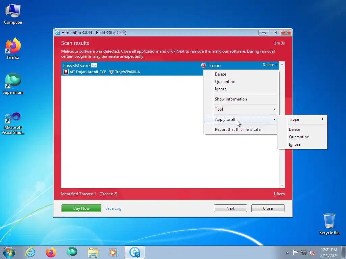346x259 pixels.
Task: Open Microsoft Visual Studio desktop shortcut
Action: click(13, 123)
